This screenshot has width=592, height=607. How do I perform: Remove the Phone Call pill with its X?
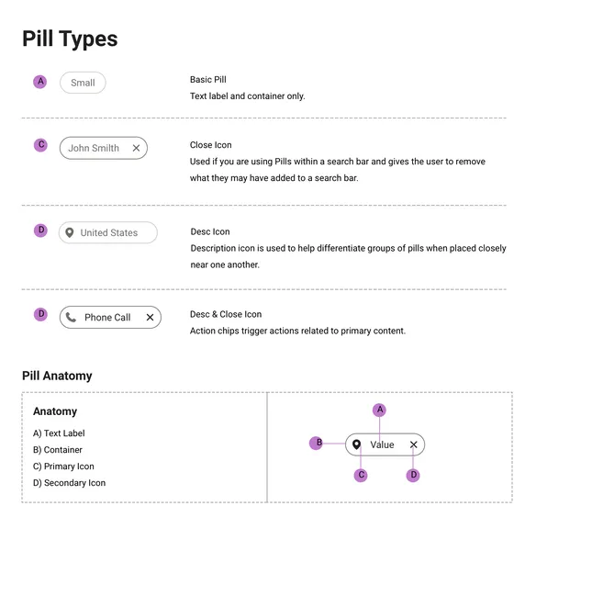[151, 318]
